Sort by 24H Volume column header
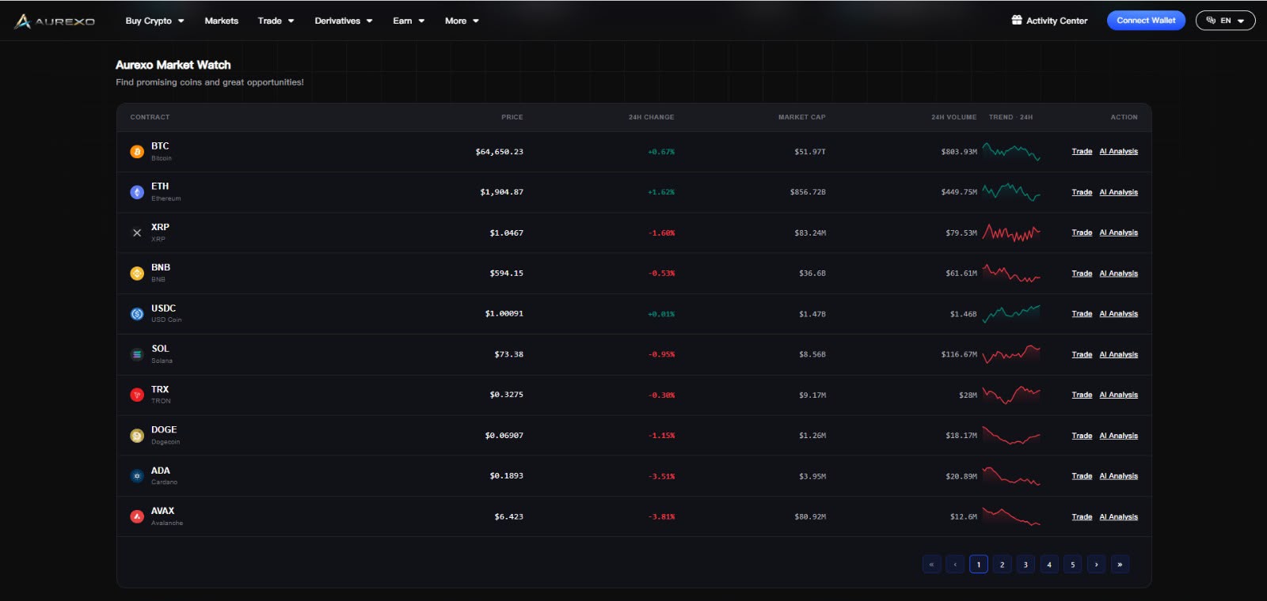The image size is (1267, 601). 953,117
